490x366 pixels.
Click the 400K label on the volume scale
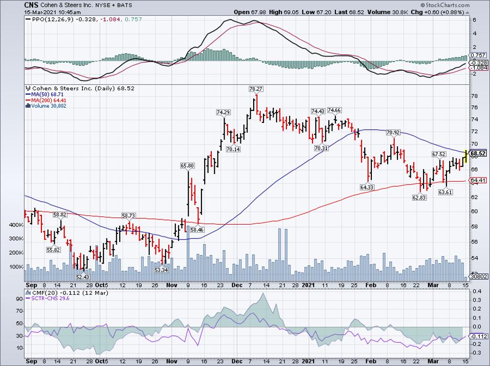[x=17, y=225]
